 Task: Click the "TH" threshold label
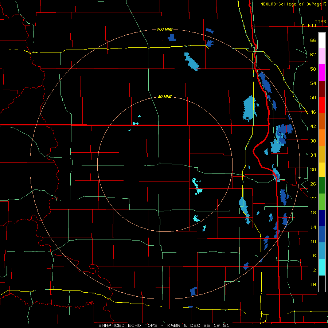313,285
